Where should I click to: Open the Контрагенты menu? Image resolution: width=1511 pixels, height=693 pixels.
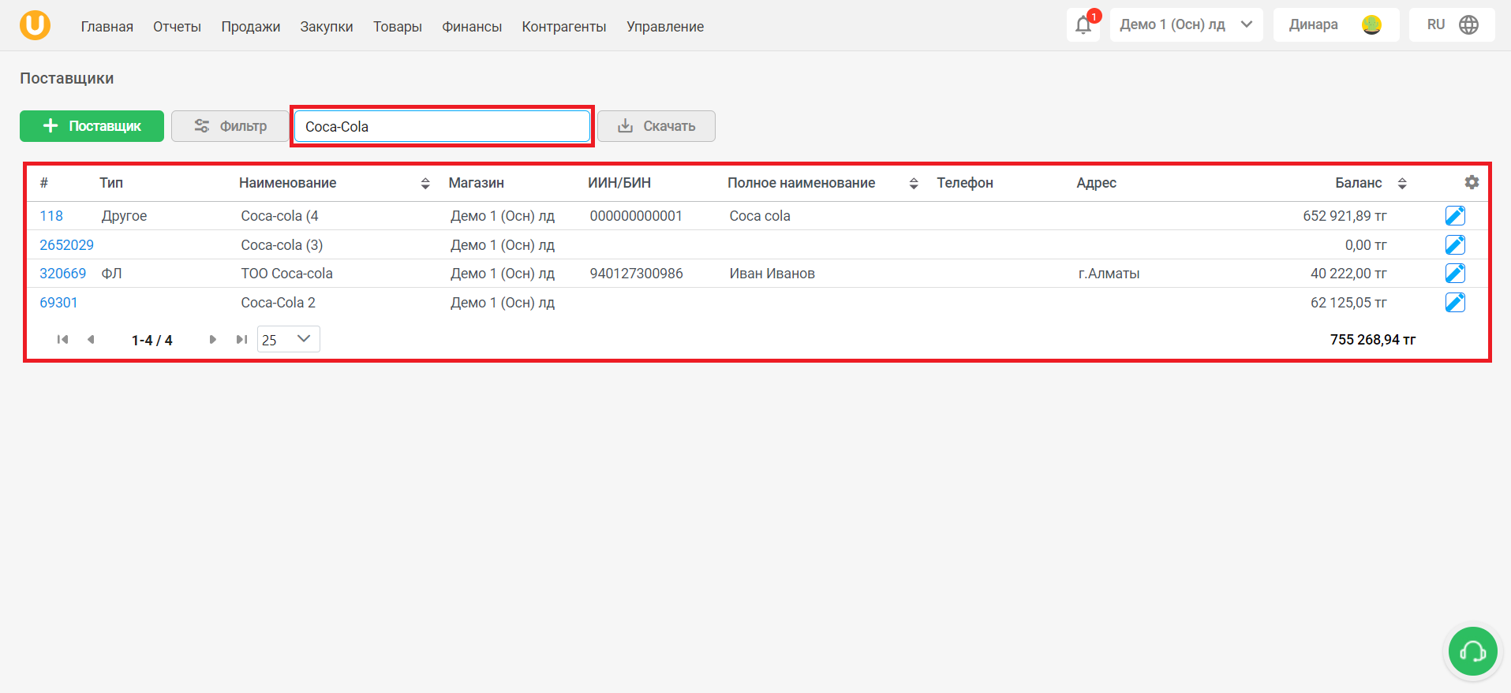pos(564,27)
